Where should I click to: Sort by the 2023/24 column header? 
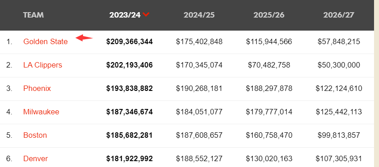tap(125, 15)
